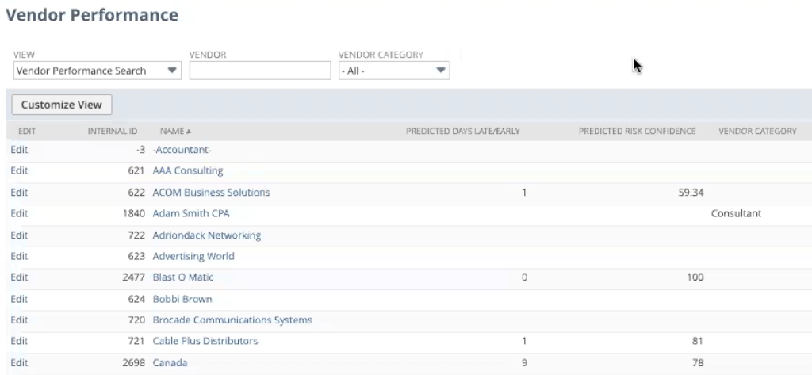Open Brocade Communications Systems vendor link
This screenshot has width=812, height=375.
pos(232,320)
